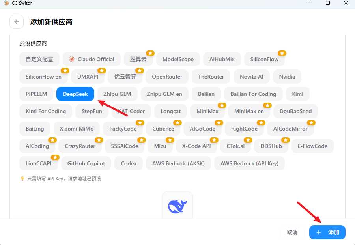Select AICoding preset

[37, 146]
